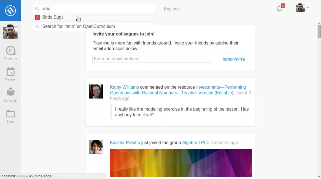Screen dimensions: 321x179
Task: Open the Investments—Performing Operations resource link
Action: pos(178,90)
